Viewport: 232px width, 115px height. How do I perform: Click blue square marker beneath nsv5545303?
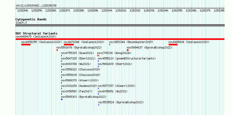[62, 99]
